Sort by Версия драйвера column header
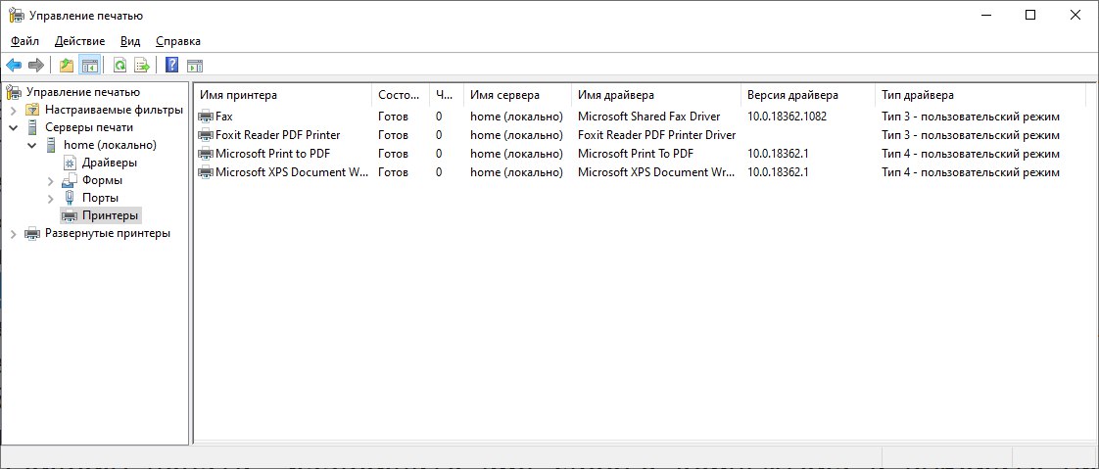This screenshot has width=1099, height=469. (x=808, y=95)
